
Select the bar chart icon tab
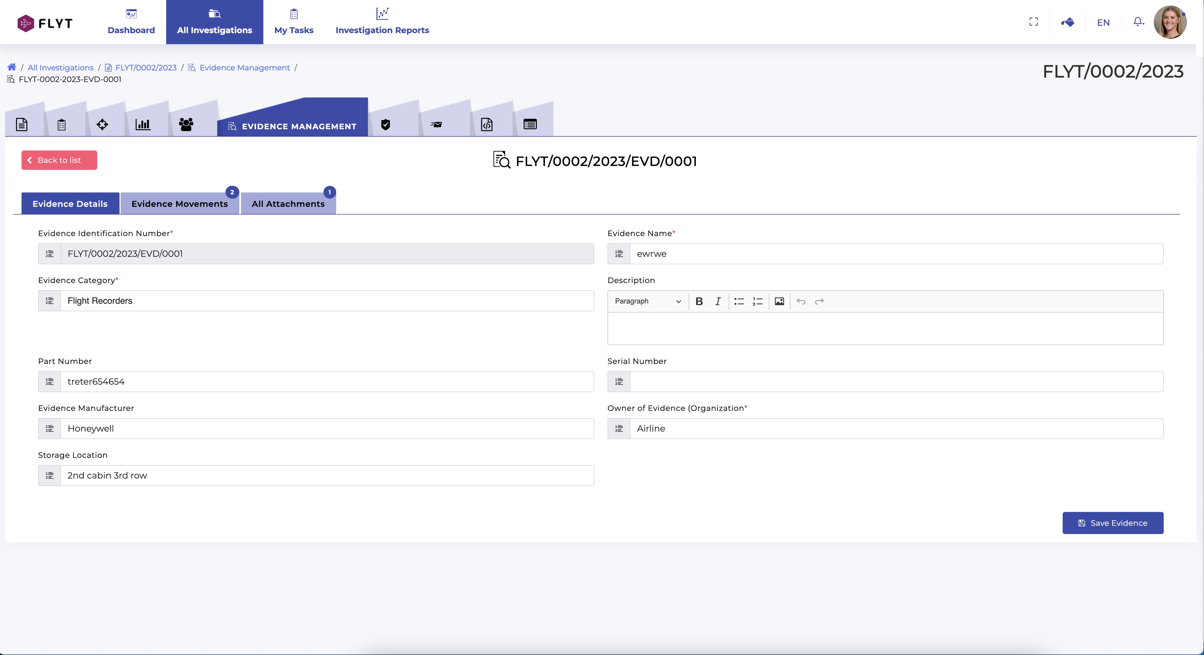point(142,124)
